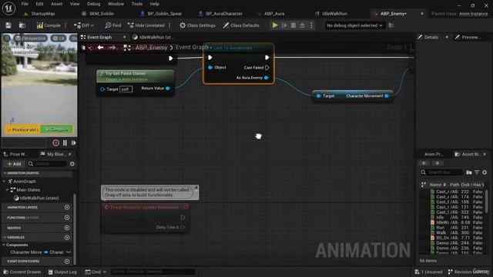The height and width of the screenshot is (277, 493).
Task: Click the Unreal Engine logo icon
Action: (8, 8)
